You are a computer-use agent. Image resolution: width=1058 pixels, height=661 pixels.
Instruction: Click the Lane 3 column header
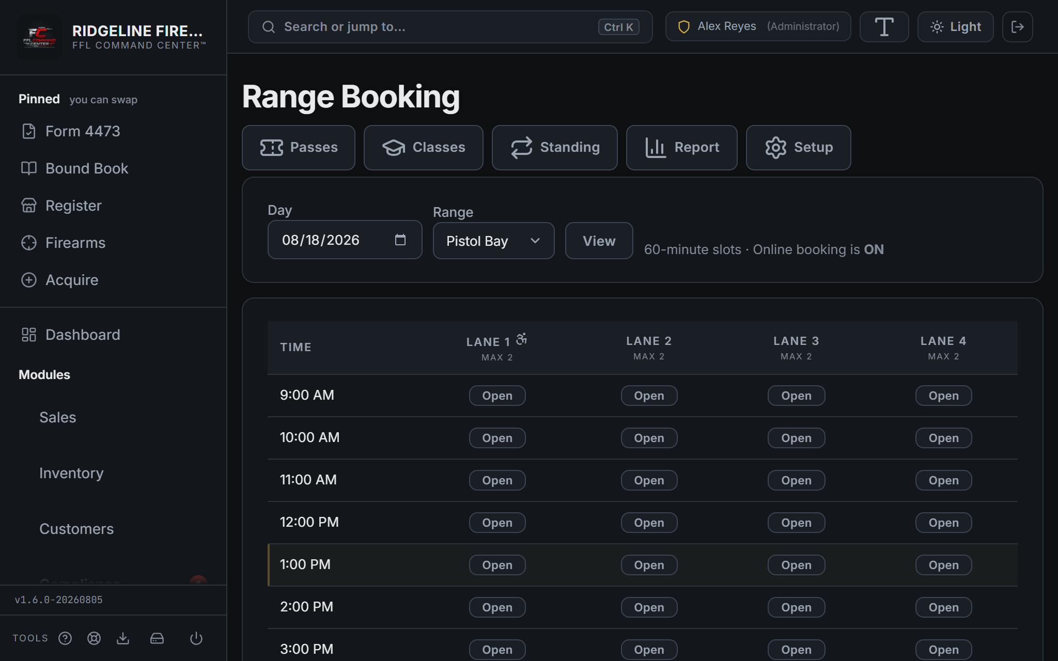[797, 348]
